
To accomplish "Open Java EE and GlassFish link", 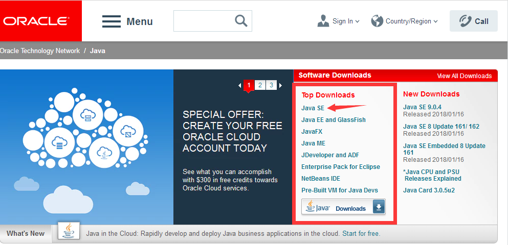I will pos(334,119).
